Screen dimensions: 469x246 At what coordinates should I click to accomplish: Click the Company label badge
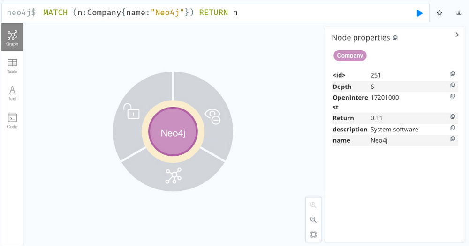click(350, 56)
